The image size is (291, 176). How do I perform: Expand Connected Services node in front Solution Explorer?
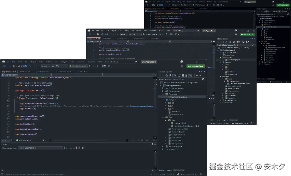click(x=163, y=88)
